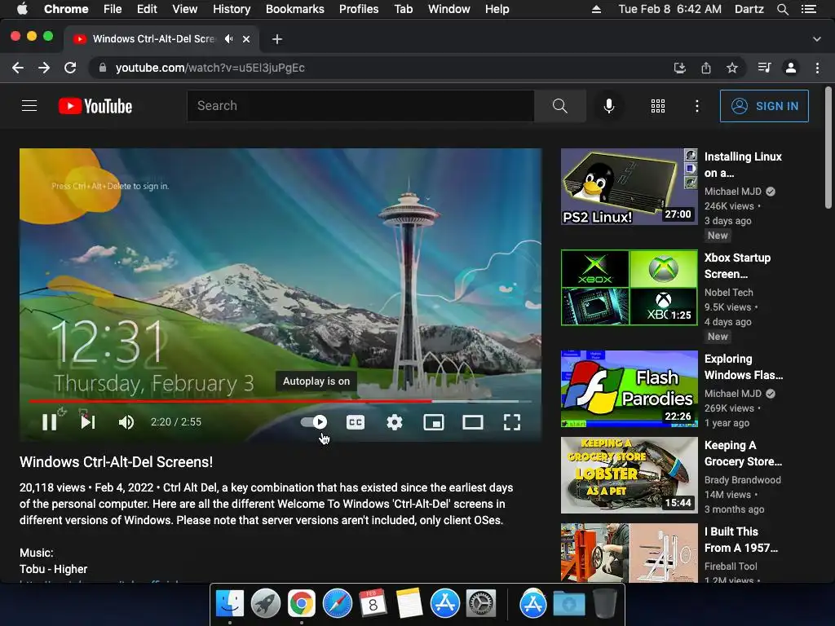Open Spotlight search in menu bar
835x626 pixels.
click(x=782, y=9)
